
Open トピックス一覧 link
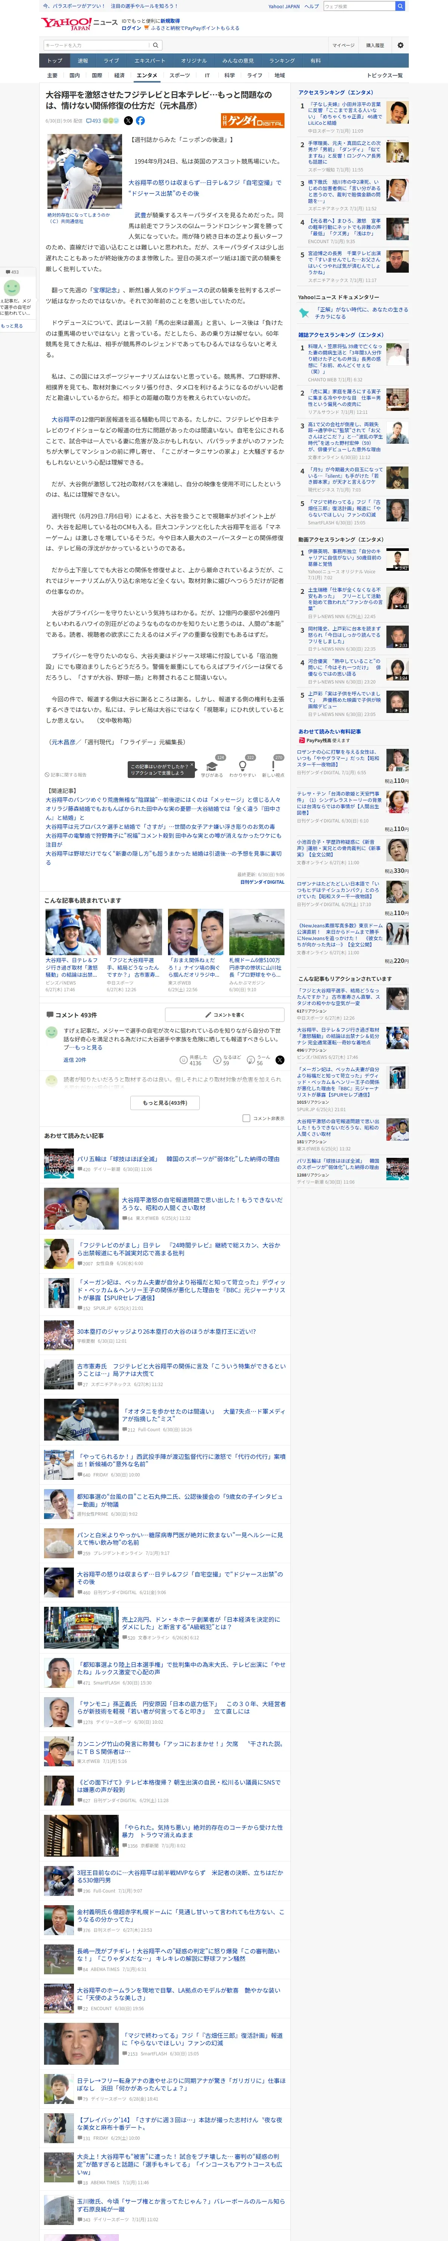pyautogui.click(x=385, y=76)
